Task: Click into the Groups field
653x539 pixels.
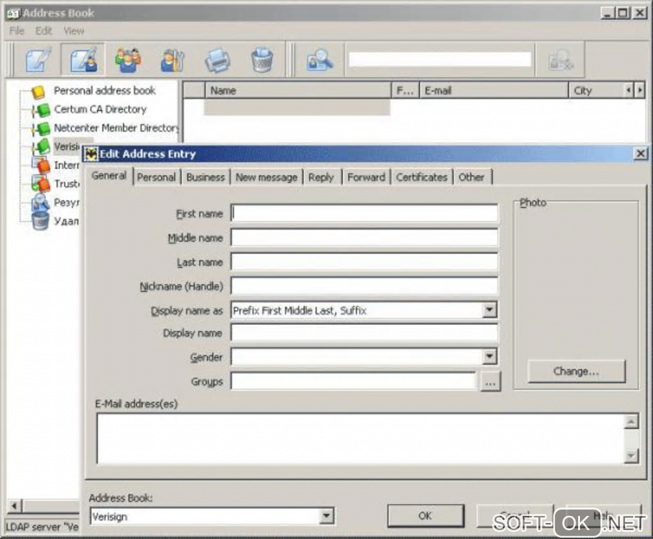Action: click(353, 381)
